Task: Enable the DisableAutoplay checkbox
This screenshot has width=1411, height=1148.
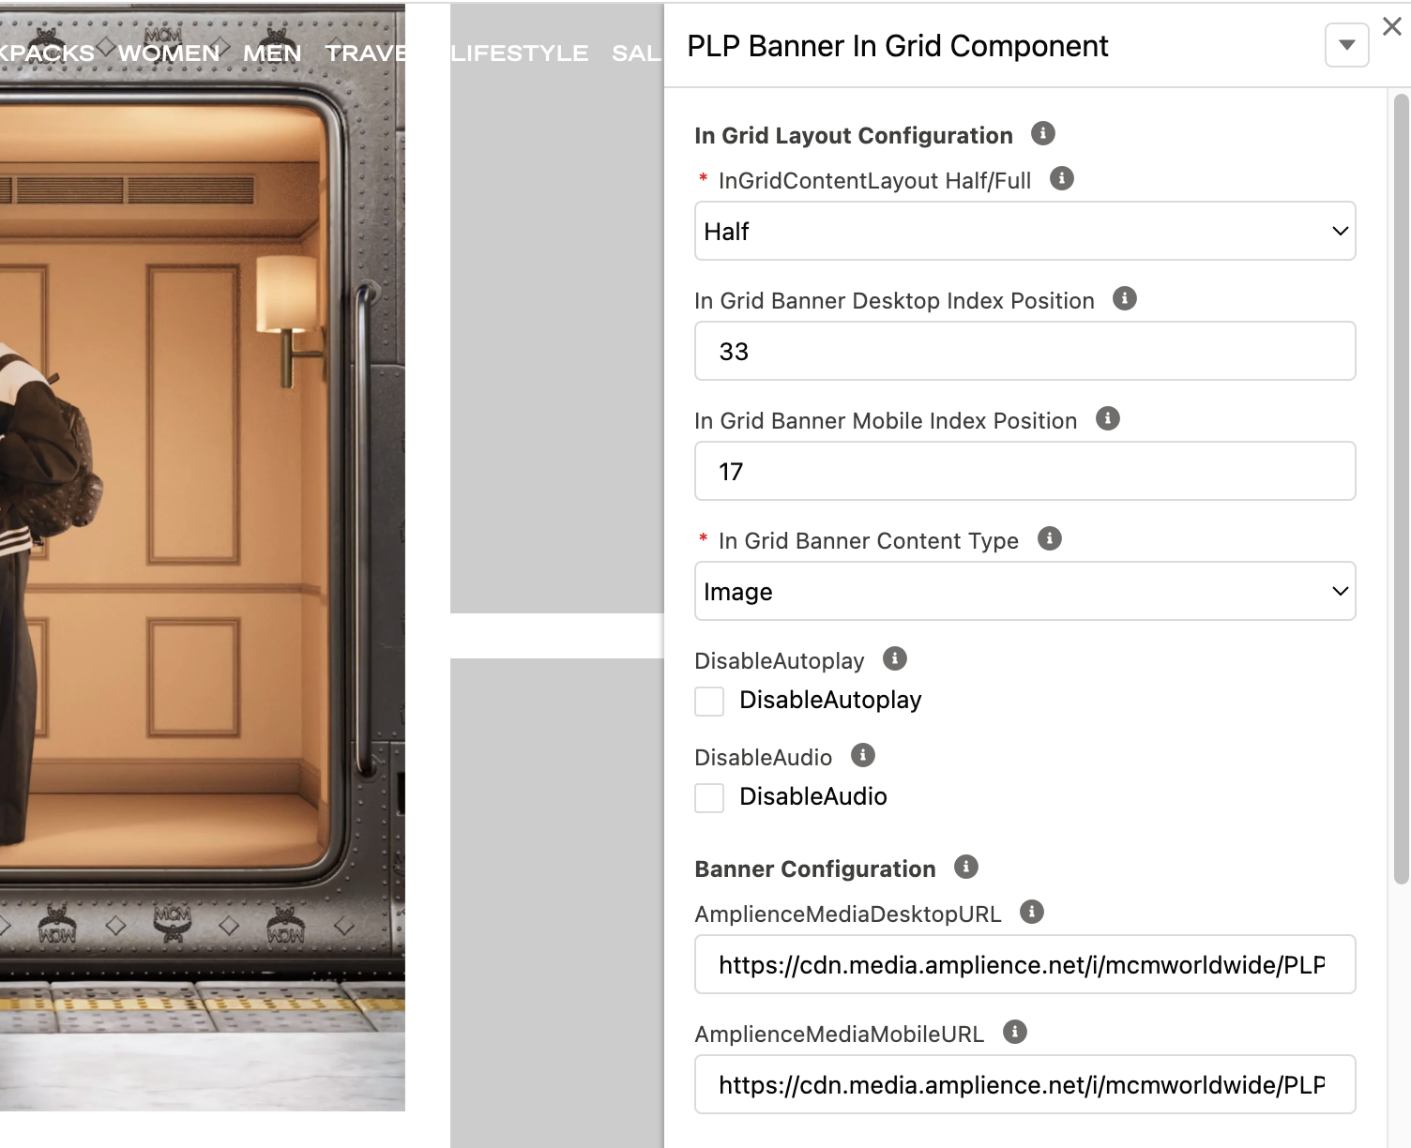Action: [709, 702]
